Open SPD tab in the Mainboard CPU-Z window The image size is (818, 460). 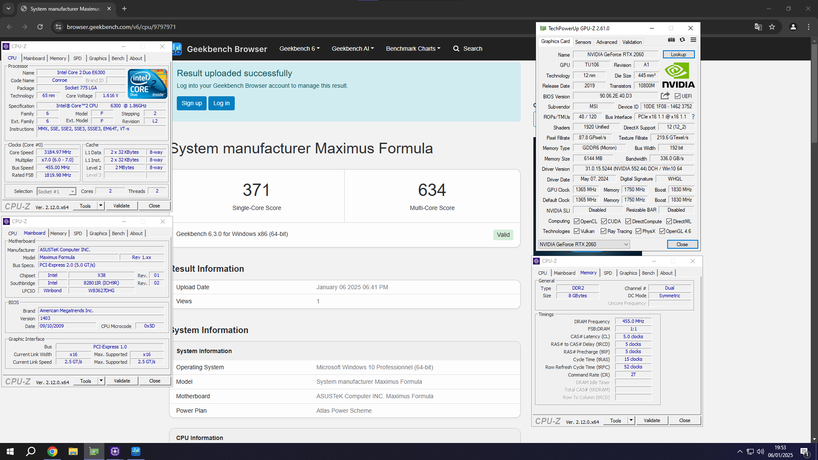tap(78, 233)
